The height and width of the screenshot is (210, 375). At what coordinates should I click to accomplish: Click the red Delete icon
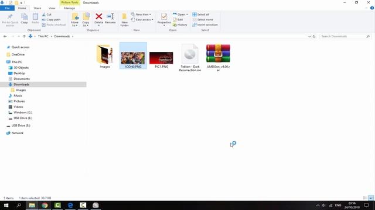pyautogui.click(x=99, y=16)
